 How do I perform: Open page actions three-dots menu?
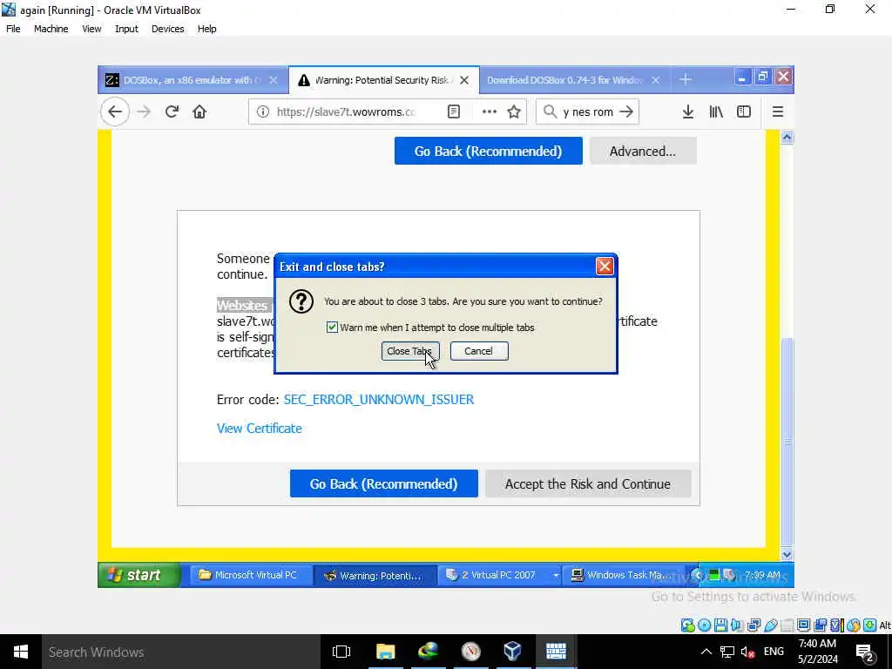tap(490, 112)
